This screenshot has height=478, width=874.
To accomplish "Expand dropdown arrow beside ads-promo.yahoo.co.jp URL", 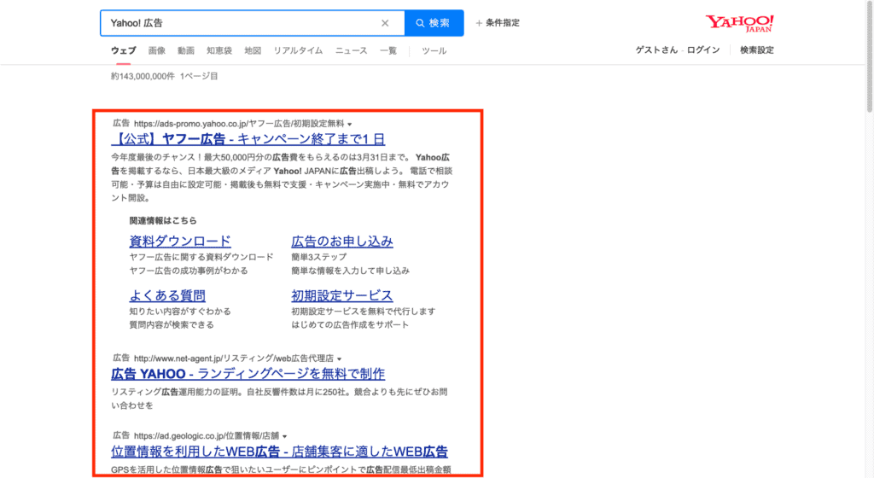I will pos(350,125).
